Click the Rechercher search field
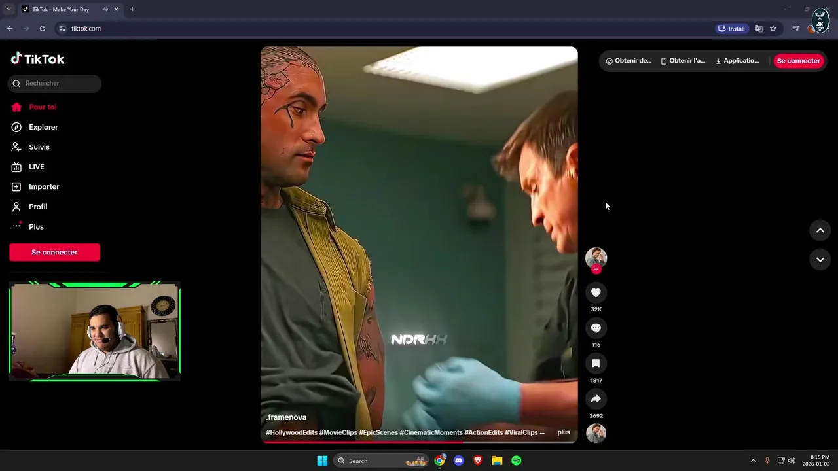This screenshot has width=838, height=471. (x=55, y=83)
